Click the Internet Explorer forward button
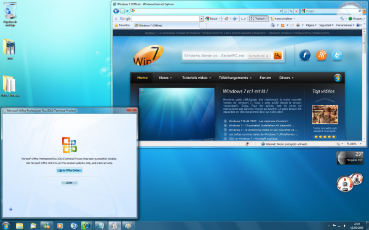Screen dimensions: 369x230 coord(122,11)
